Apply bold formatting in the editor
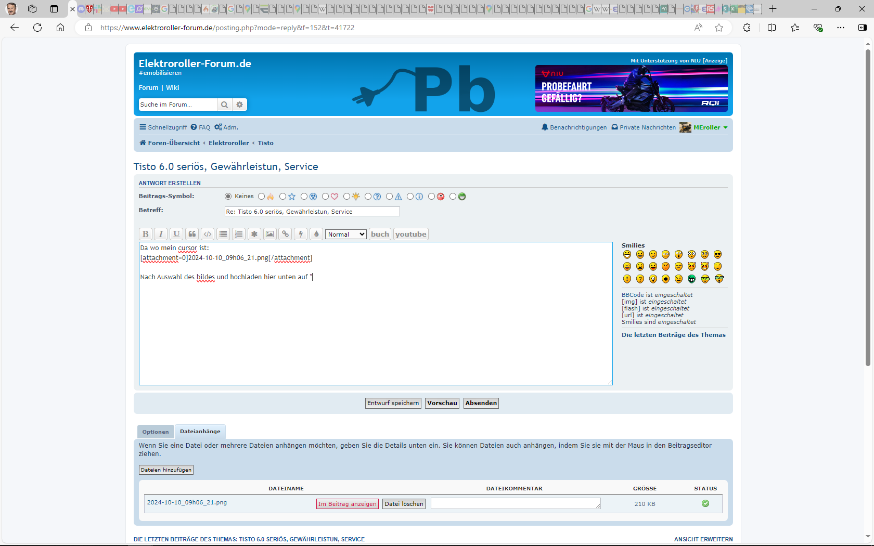Viewport: 874px width, 546px height. [146, 234]
